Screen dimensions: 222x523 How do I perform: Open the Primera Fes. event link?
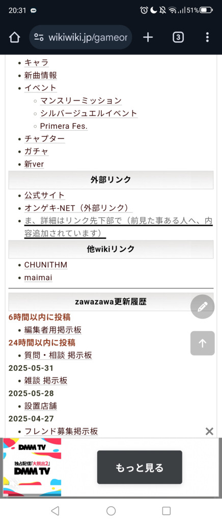coord(64,126)
